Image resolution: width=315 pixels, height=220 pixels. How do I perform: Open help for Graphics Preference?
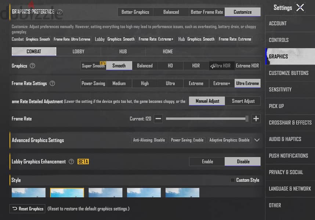click(x=60, y=12)
